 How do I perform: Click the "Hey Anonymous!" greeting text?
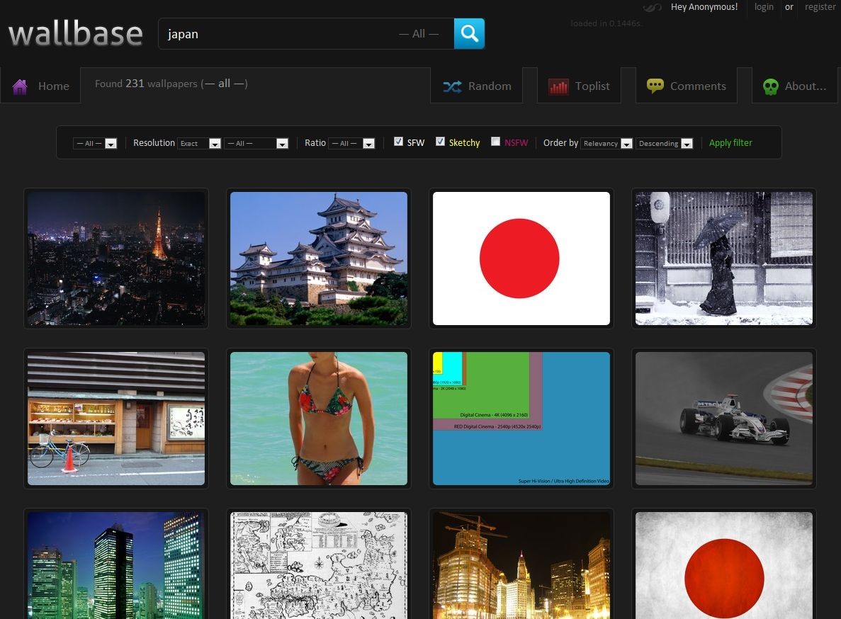tap(704, 7)
